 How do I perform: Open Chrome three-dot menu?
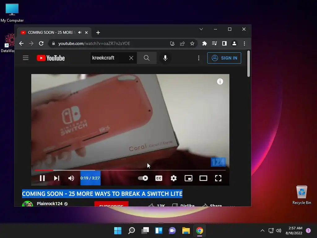pos(245,43)
